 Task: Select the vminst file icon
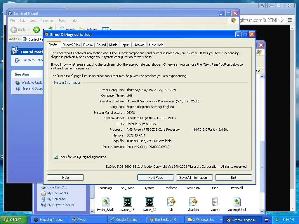click(215, 202)
